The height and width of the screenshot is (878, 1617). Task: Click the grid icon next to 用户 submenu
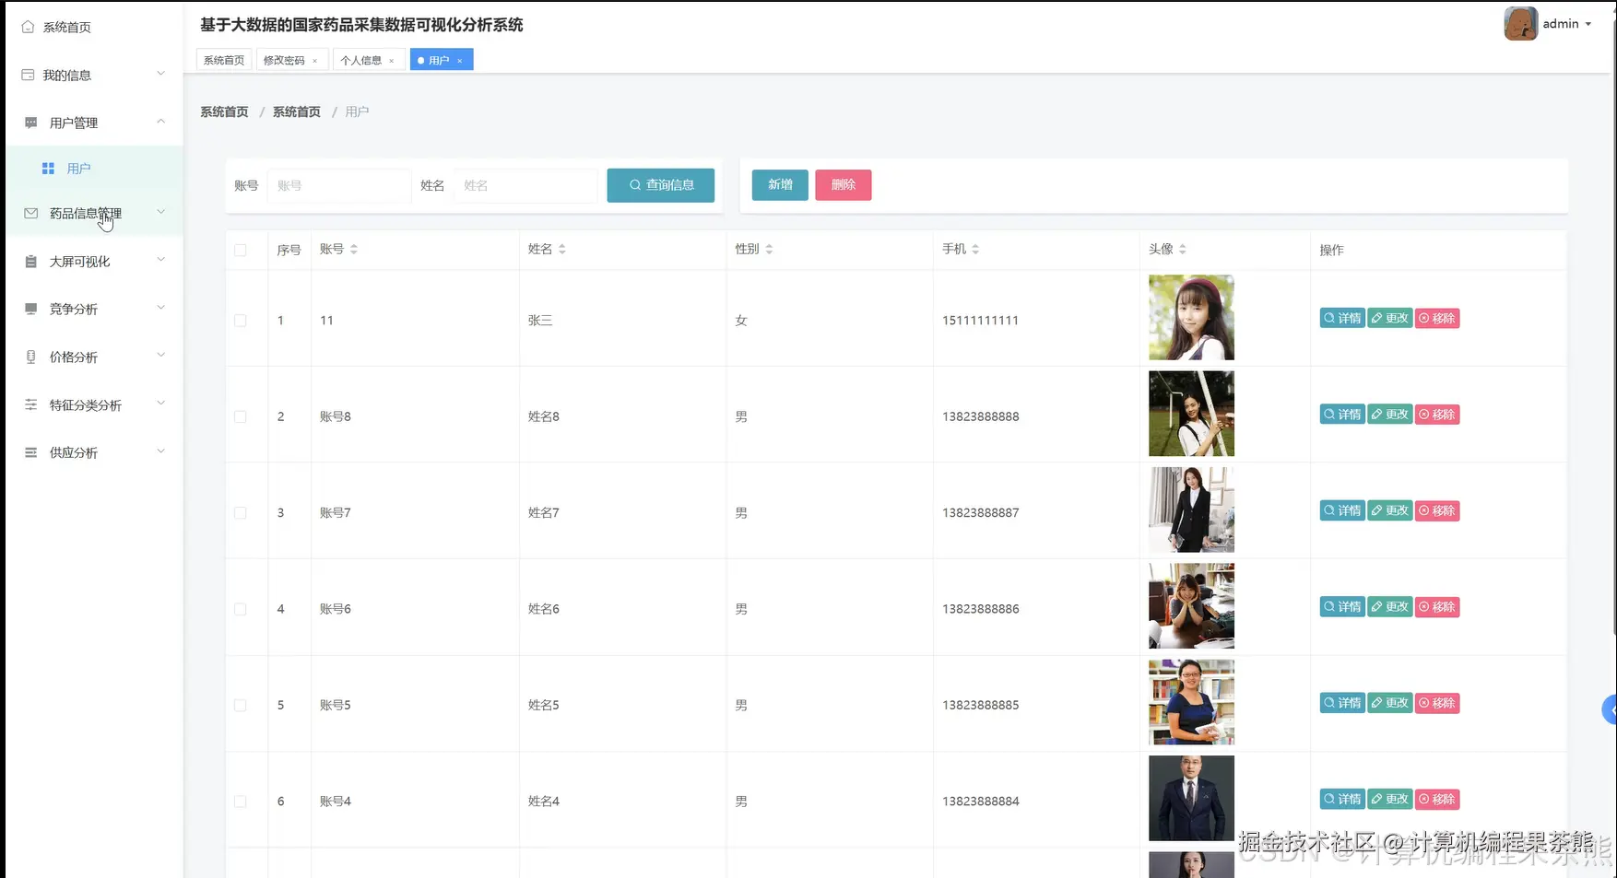pyautogui.click(x=48, y=169)
